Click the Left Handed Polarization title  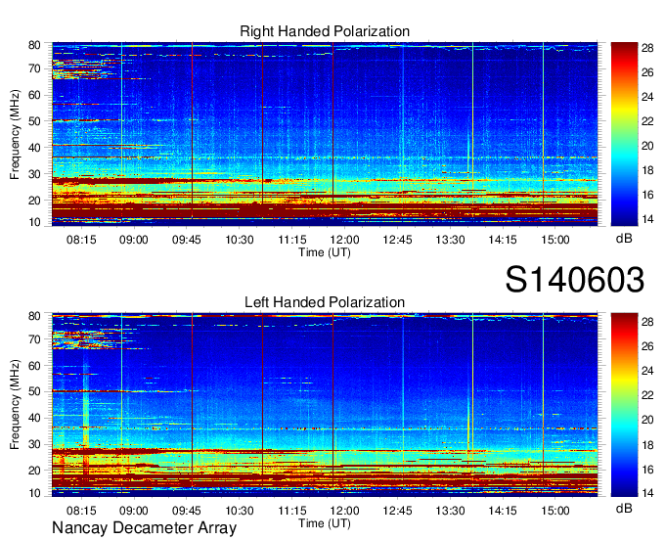pos(325,302)
